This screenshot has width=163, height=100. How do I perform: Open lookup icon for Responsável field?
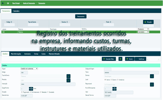[x=152, y=85]
